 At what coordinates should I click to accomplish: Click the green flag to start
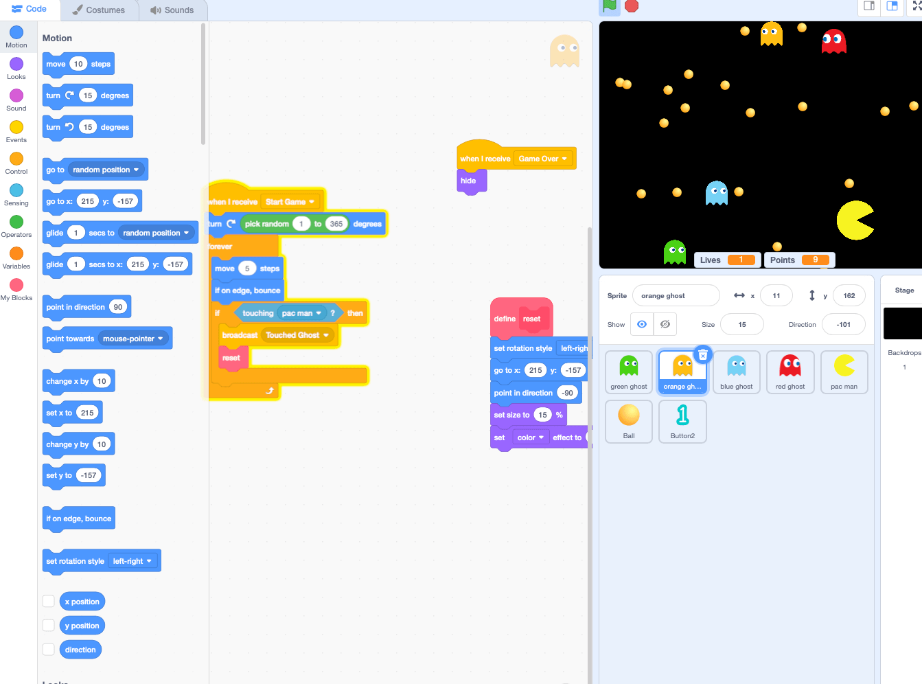click(x=610, y=6)
